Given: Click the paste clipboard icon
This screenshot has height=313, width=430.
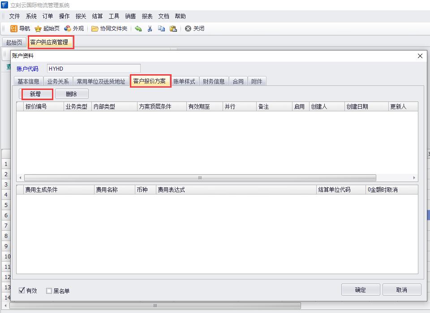Looking at the screenshot, I should [x=173, y=29].
